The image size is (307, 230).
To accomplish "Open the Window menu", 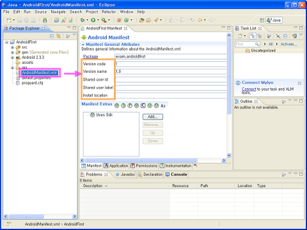I will pos(127,12).
